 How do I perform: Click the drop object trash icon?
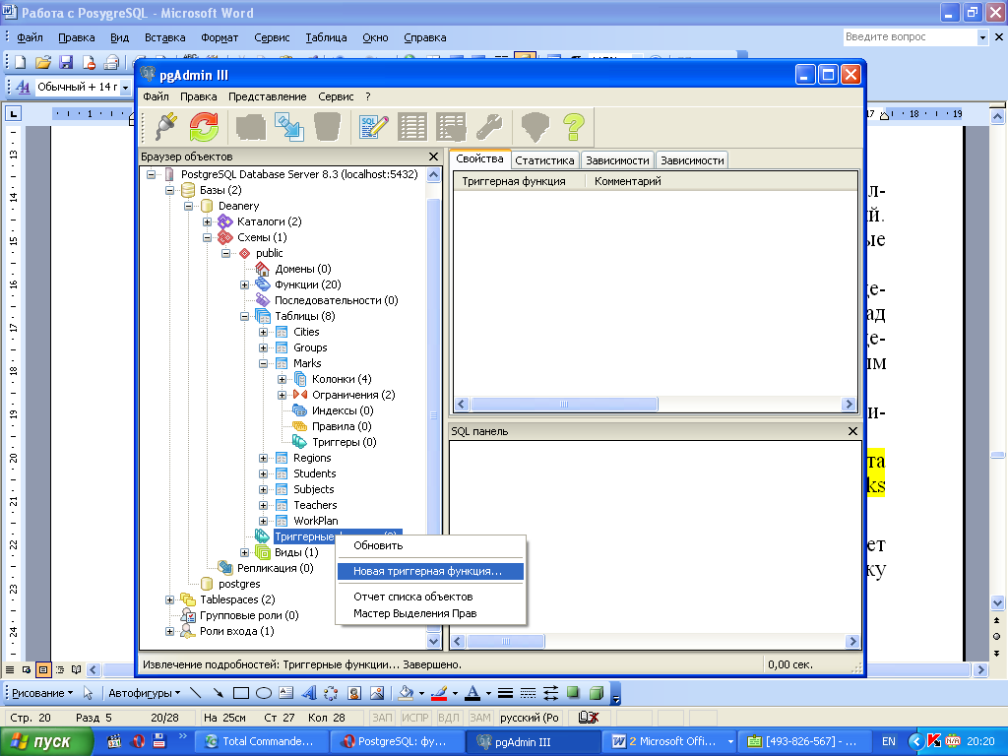click(x=327, y=126)
